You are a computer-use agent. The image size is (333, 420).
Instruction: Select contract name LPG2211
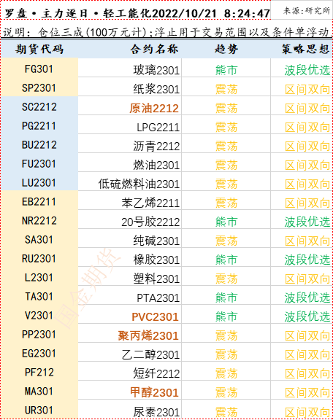click(158, 128)
